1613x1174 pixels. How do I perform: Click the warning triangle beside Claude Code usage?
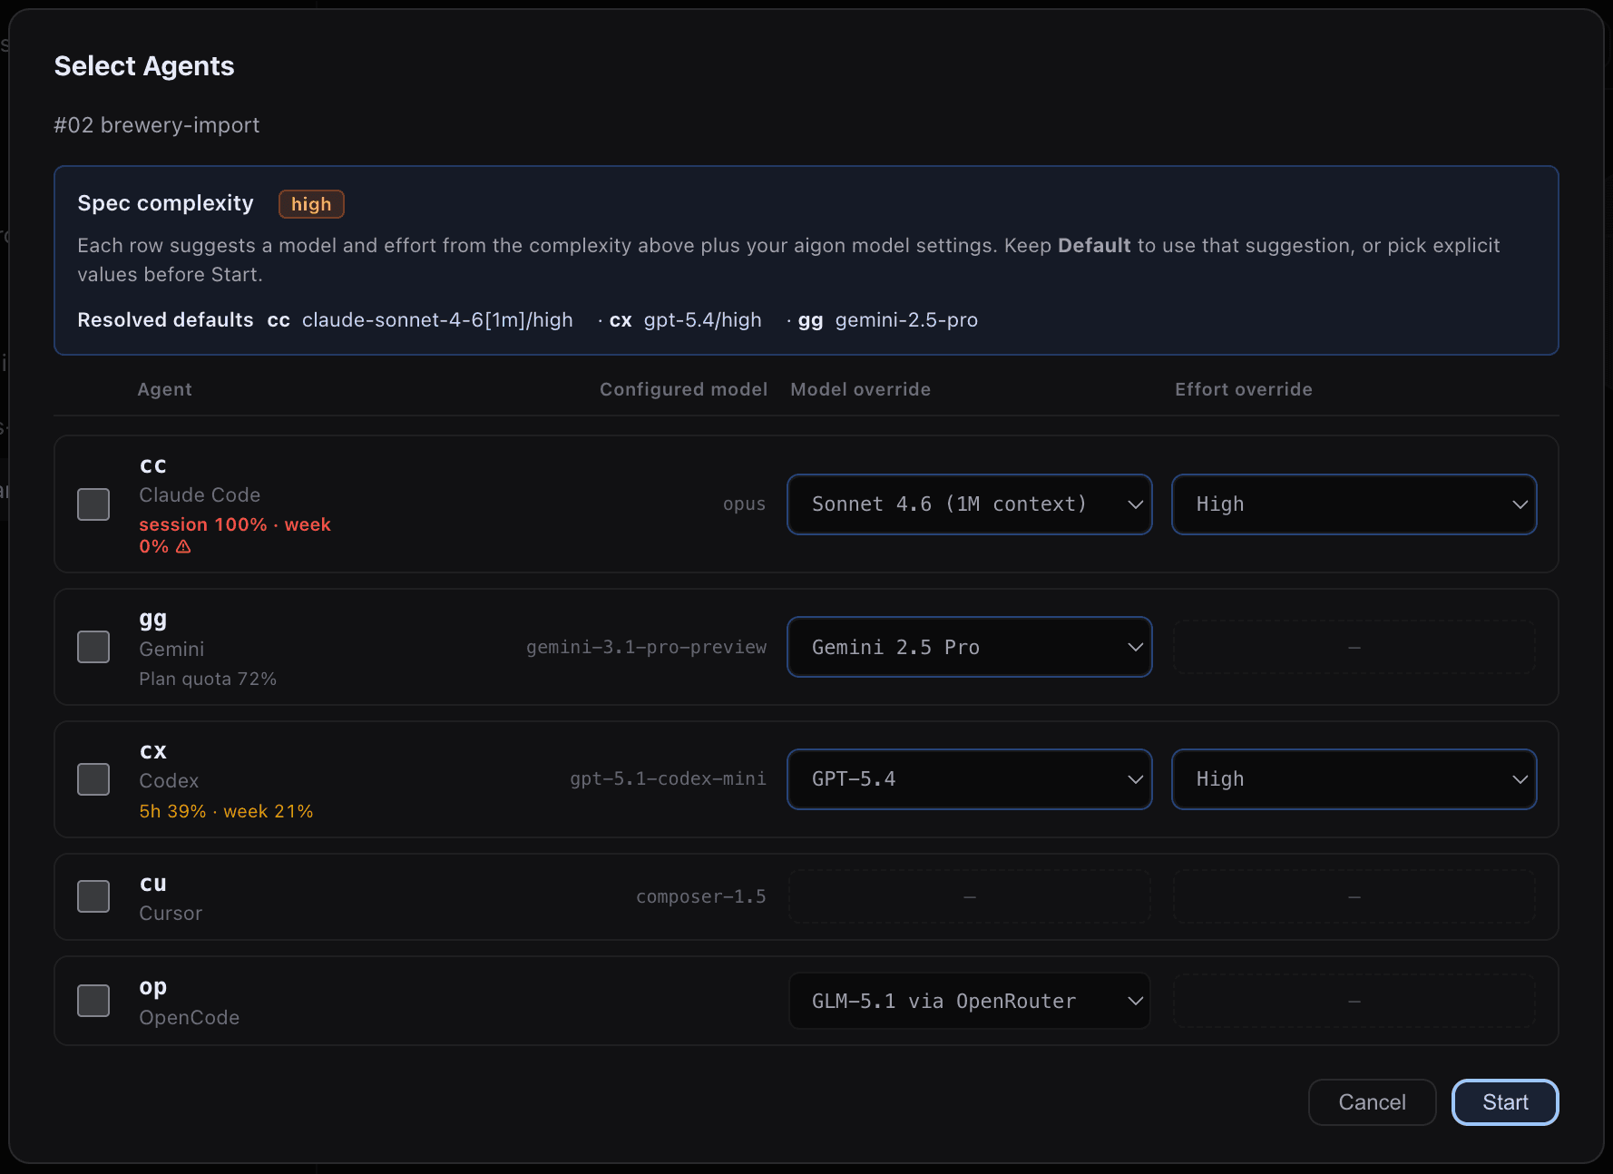(183, 546)
